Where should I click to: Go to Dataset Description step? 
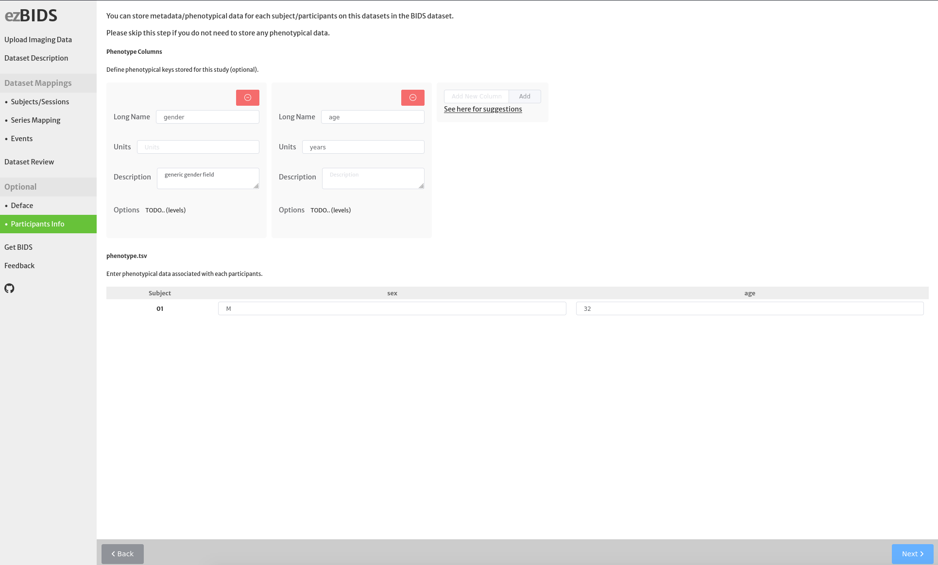pos(36,58)
